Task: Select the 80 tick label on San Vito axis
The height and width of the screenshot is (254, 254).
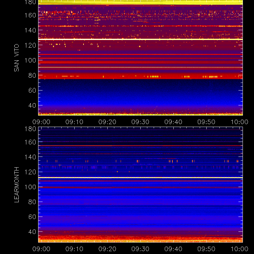Action: pos(32,76)
